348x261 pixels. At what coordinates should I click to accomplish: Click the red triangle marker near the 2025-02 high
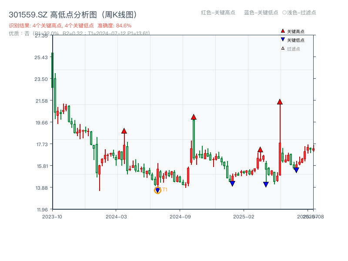260,150
